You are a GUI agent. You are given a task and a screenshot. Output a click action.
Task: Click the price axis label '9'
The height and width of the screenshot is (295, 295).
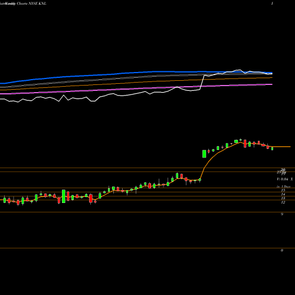(282, 214)
